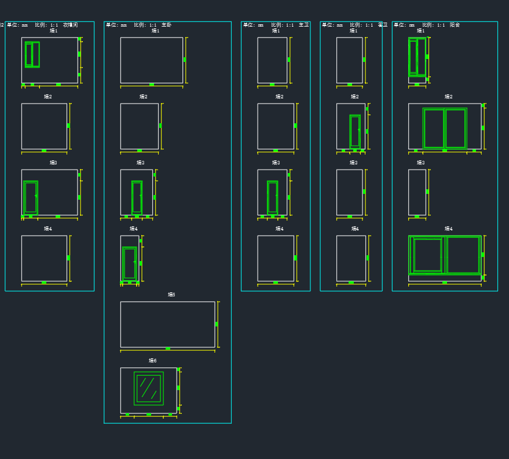Screen dimensions: 509x459
Task: Select the door in 客卫 墙2
Action: [354, 131]
